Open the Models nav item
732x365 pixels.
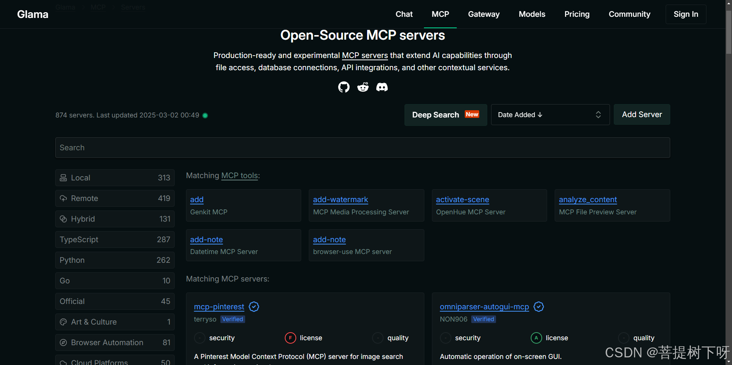532,14
